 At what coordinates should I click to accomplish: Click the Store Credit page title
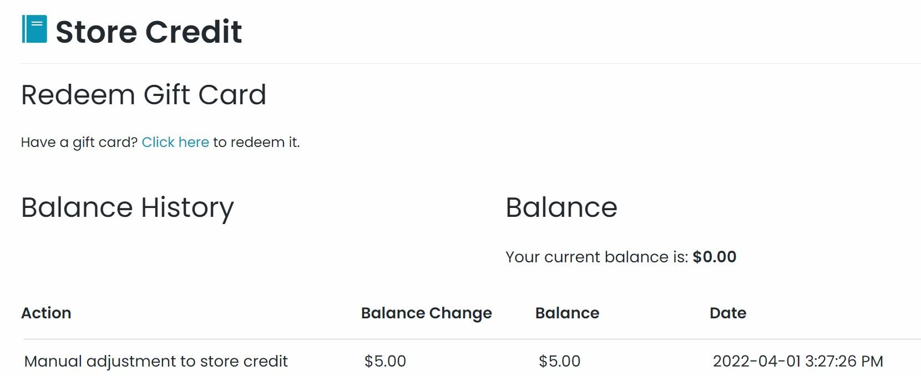tap(149, 32)
